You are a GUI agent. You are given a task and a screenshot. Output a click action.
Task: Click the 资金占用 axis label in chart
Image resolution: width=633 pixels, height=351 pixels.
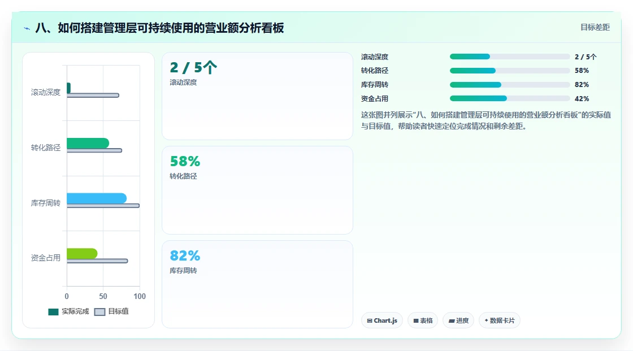[x=46, y=258]
